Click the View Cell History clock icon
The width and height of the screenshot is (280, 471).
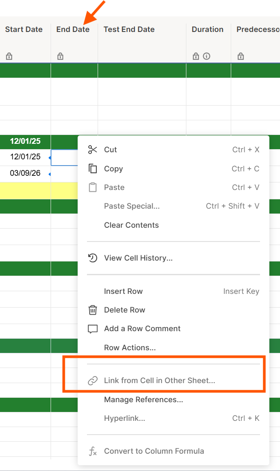93,258
